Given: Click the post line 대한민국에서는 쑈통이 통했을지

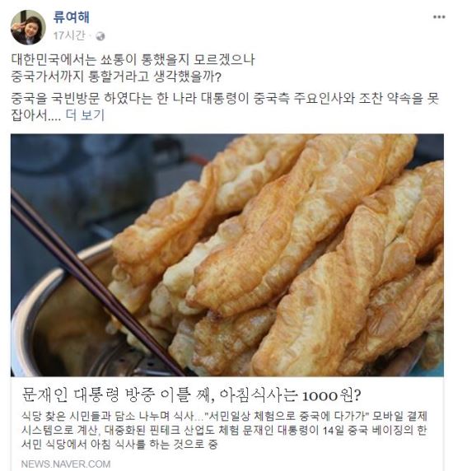Looking at the screenshot, I should click(133, 60).
